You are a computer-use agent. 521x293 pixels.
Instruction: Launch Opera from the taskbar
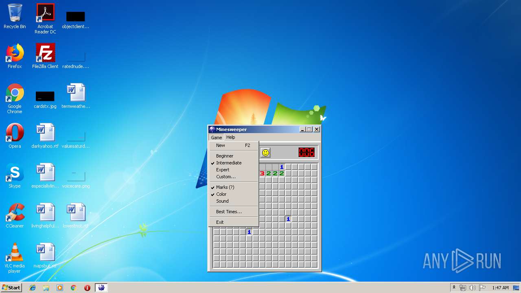pos(87,288)
